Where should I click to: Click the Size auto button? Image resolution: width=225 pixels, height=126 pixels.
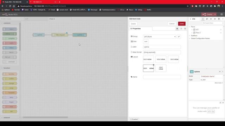pos(146,42)
